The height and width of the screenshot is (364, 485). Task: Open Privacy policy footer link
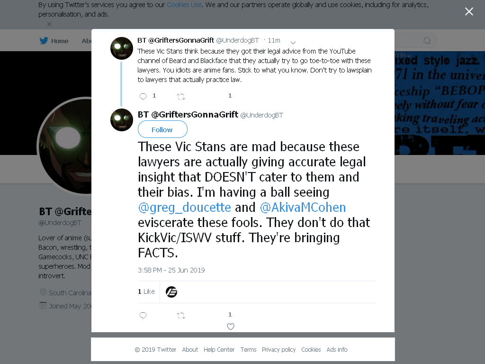coord(278,349)
